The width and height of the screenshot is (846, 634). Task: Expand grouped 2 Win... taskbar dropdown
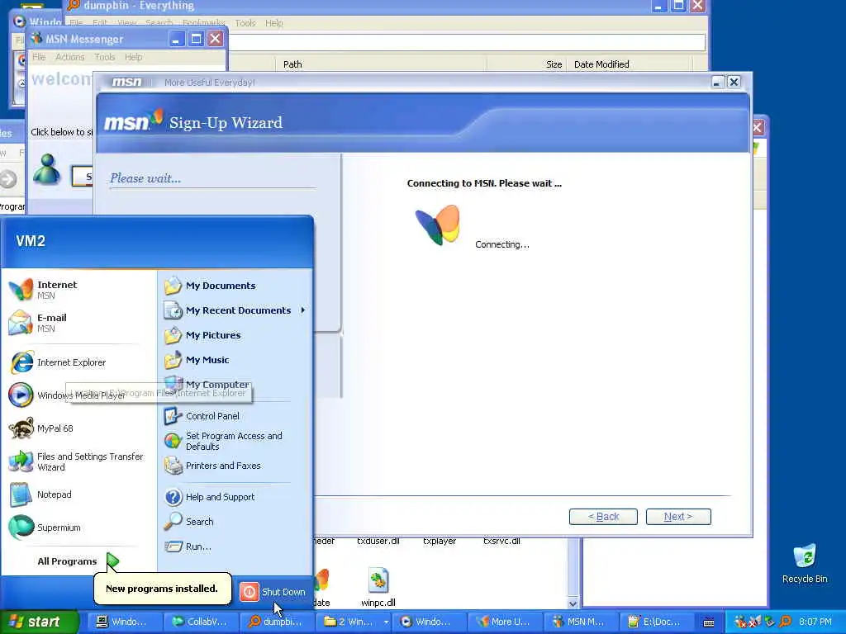[x=387, y=622]
